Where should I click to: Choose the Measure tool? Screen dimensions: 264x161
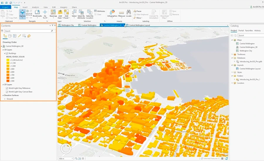pyautogui.click(x=121, y=14)
